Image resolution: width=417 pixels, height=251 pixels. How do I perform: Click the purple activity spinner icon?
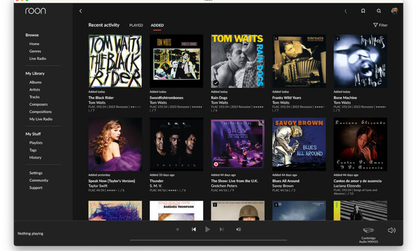pos(346,11)
